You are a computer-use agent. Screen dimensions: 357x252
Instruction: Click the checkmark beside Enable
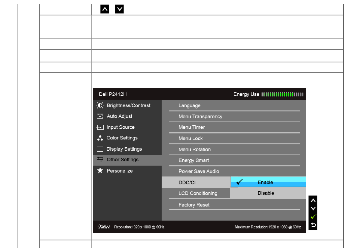pyautogui.click(x=239, y=182)
